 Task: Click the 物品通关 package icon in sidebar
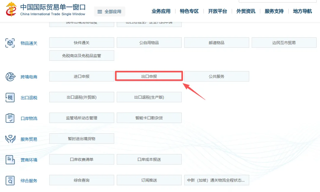(9, 43)
